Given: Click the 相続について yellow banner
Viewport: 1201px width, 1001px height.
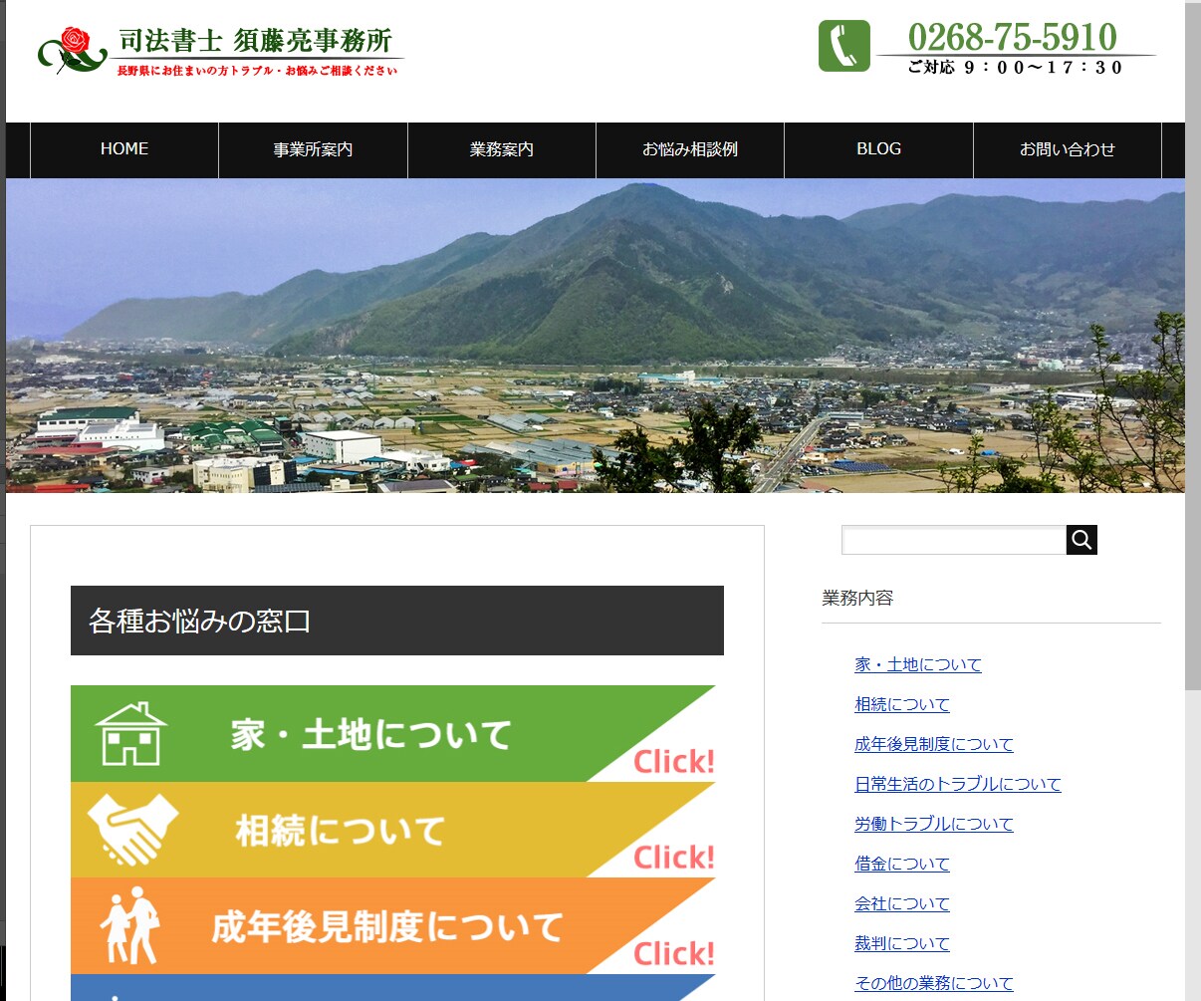Looking at the screenshot, I should click(x=393, y=830).
